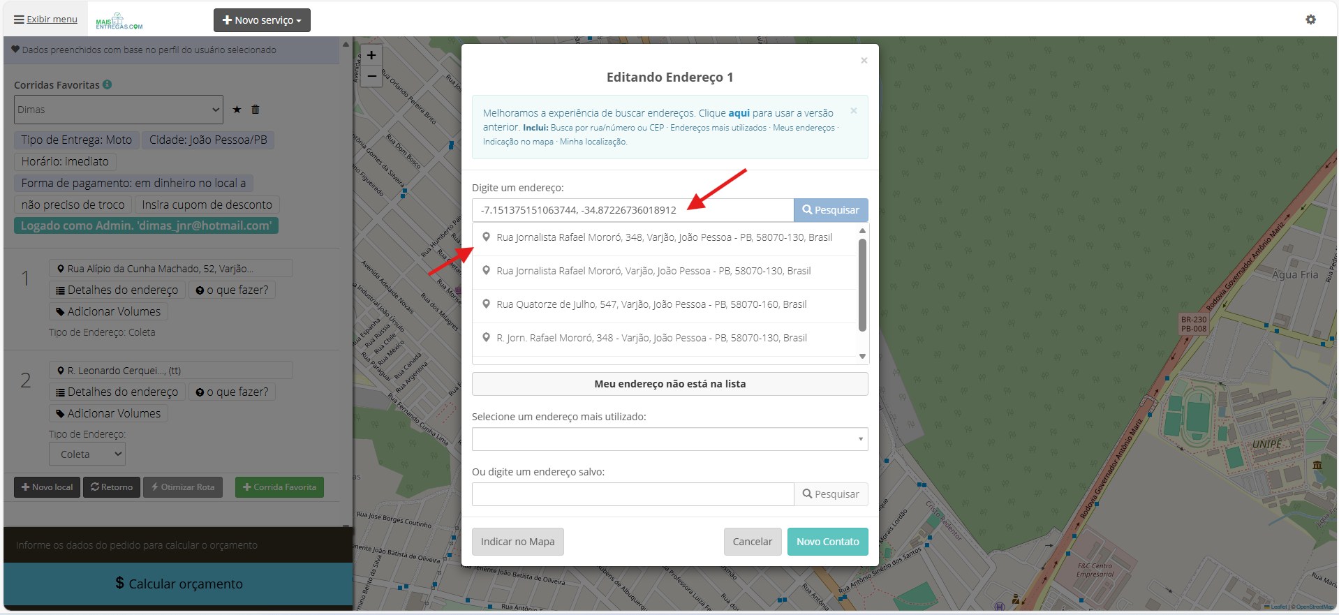Click Novo local button
Image resolution: width=1339 pixels, height=615 pixels.
pyautogui.click(x=47, y=487)
